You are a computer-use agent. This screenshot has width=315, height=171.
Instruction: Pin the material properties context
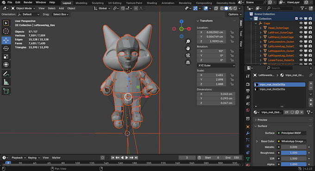tap(310, 75)
